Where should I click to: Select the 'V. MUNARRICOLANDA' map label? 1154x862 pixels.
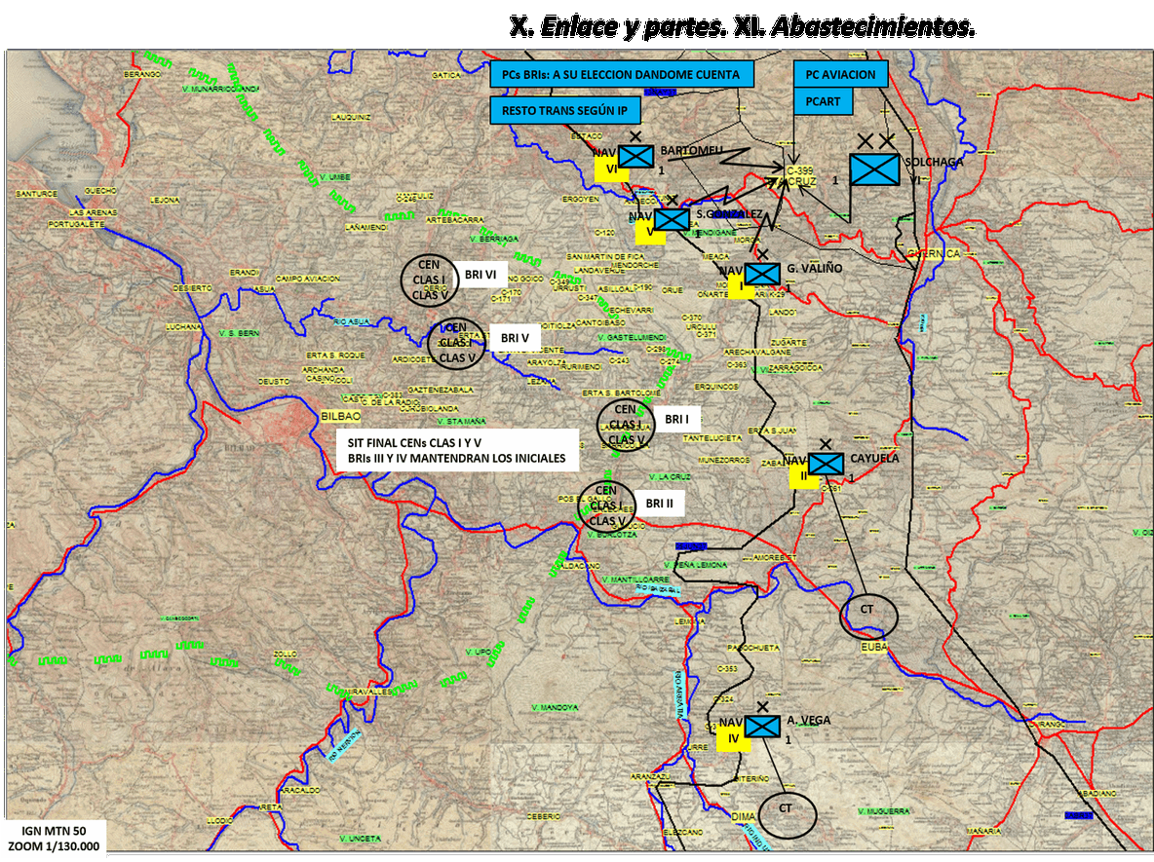click(x=220, y=89)
